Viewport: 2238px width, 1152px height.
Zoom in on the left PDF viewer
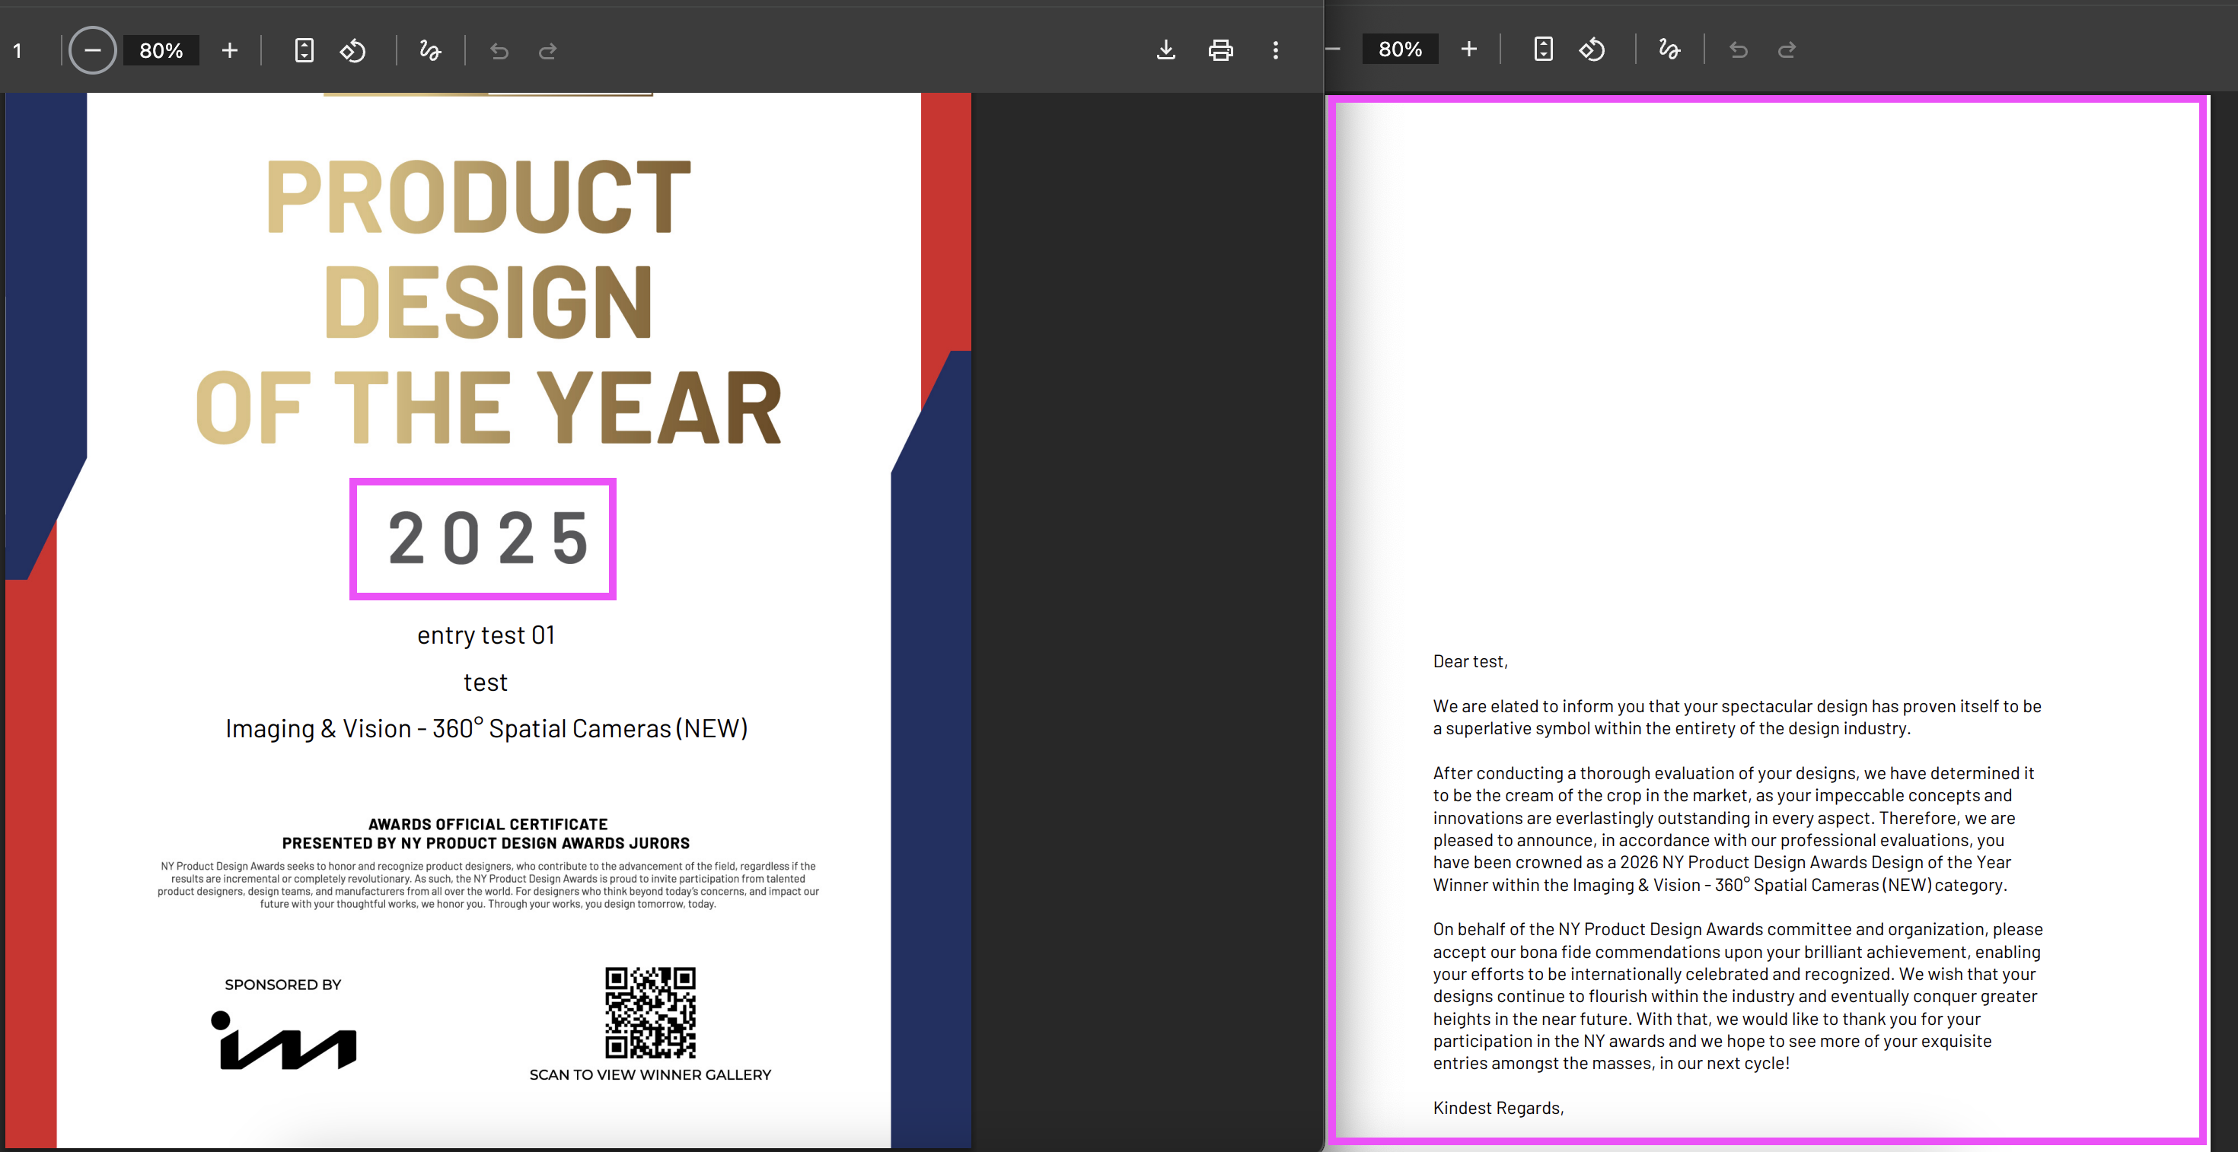pos(229,50)
